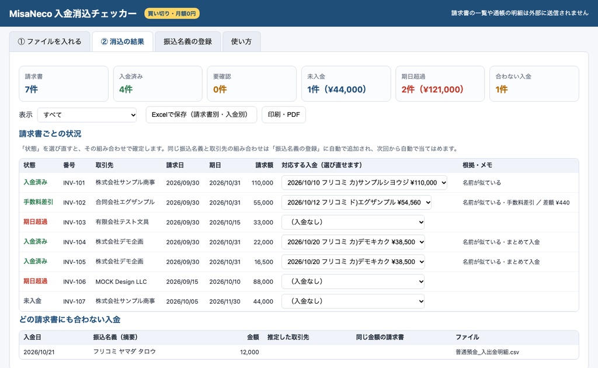This screenshot has height=368, width=598.
Task: Click the invoice number INV-103
Action: [x=74, y=223]
